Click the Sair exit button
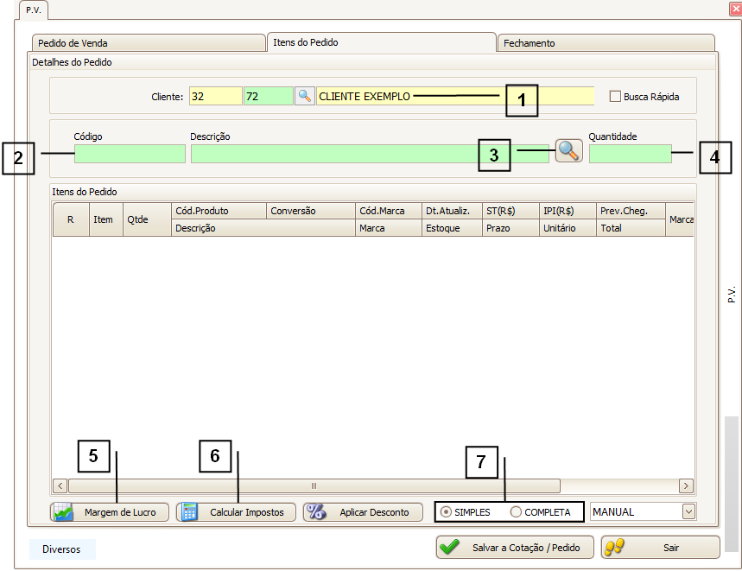The height and width of the screenshot is (571, 742). pyautogui.click(x=660, y=548)
